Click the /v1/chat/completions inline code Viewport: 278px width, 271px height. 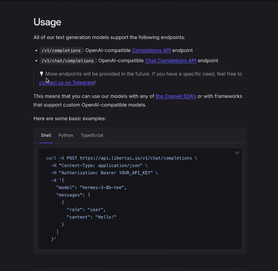click(67, 61)
